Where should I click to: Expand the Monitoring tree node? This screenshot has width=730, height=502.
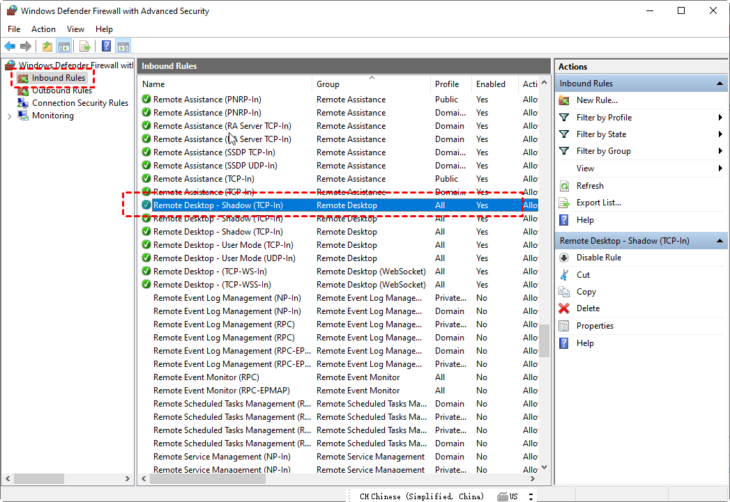pos(9,116)
